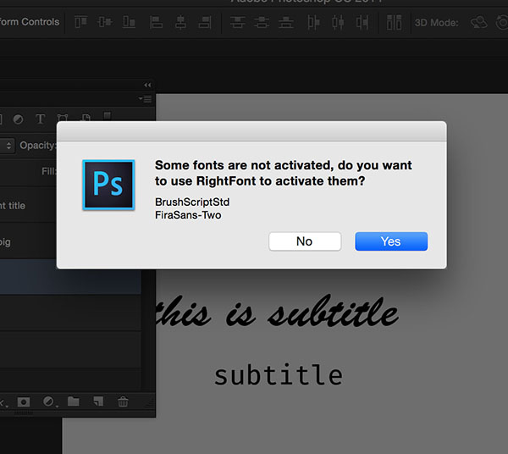Open the new adjustment layer menu icon

(x=49, y=401)
